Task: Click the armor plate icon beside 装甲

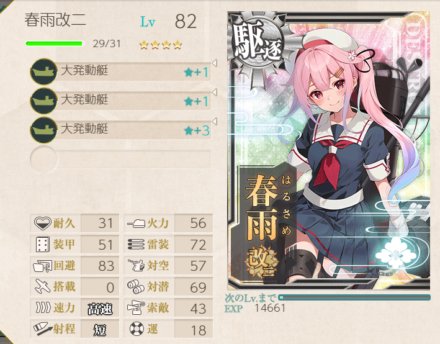Action: pyautogui.click(x=43, y=244)
